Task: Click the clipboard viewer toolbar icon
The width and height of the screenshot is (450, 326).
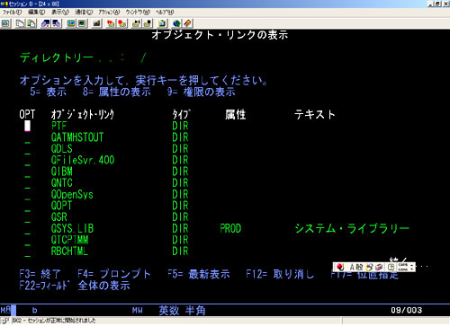Action: tap(162, 23)
